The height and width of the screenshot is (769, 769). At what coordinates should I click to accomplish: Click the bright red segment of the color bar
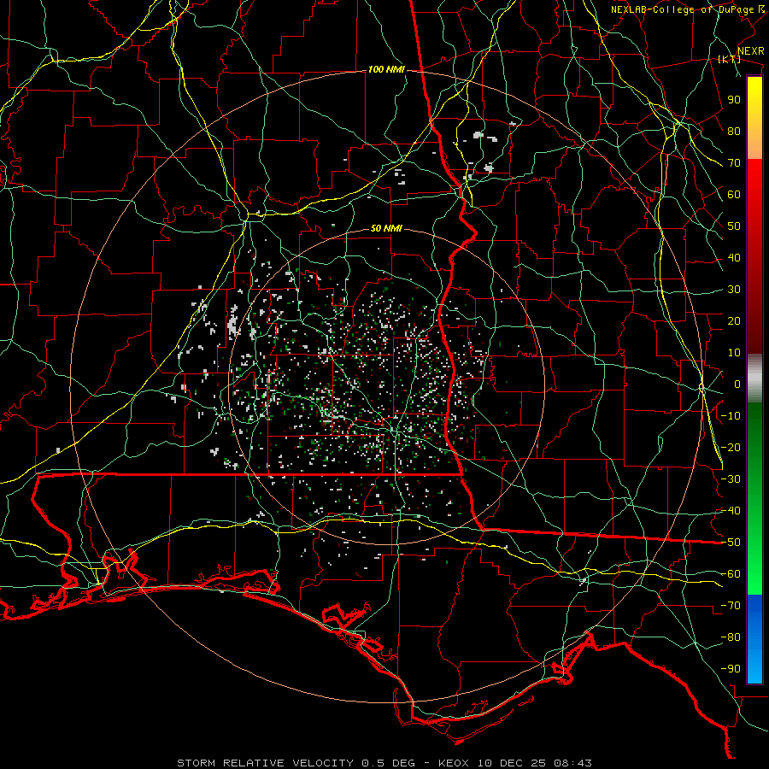click(x=754, y=197)
